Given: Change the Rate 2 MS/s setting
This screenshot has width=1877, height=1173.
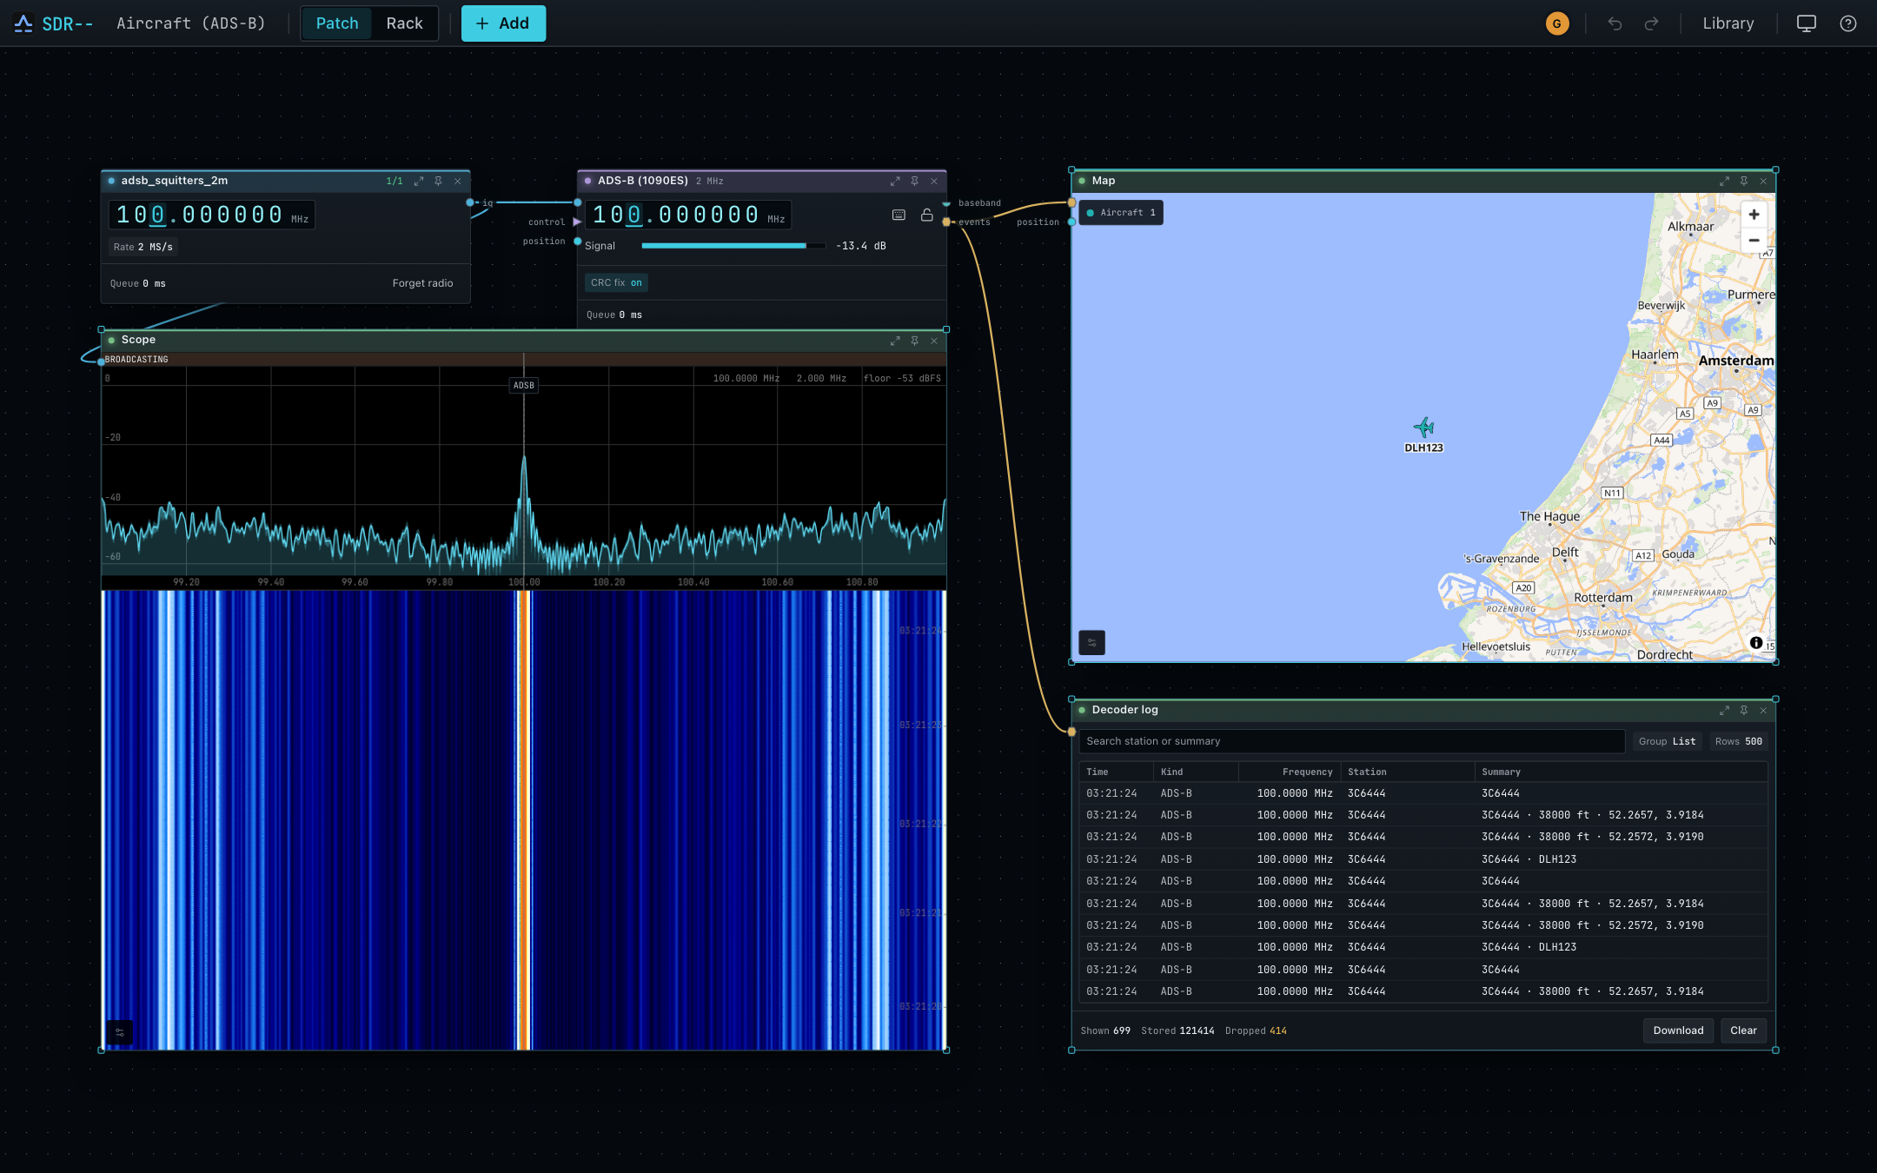Looking at the screenshot, I should click(143, 247).
